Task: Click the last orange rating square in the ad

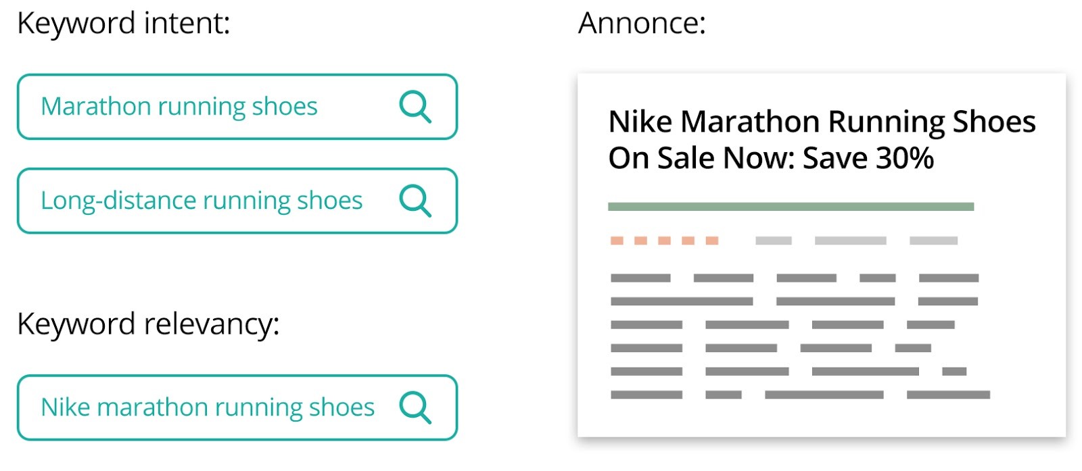Action: [x=711, y=241]
